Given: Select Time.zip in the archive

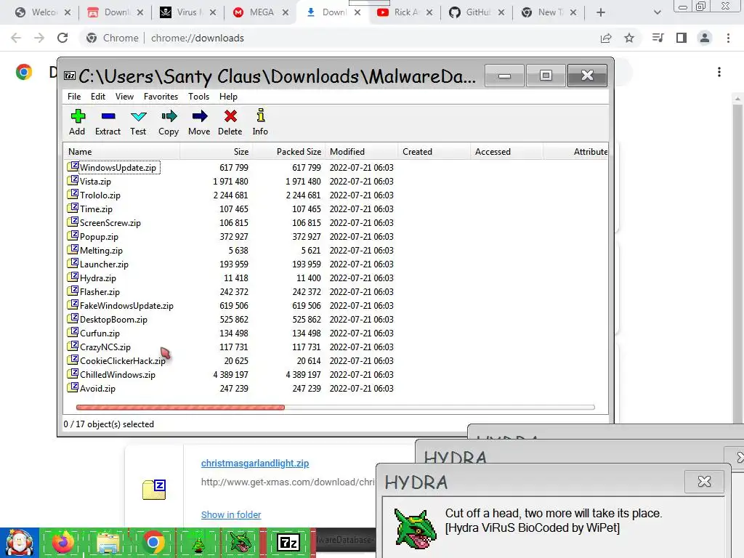Looking at the screenshot, I should 96,209.
